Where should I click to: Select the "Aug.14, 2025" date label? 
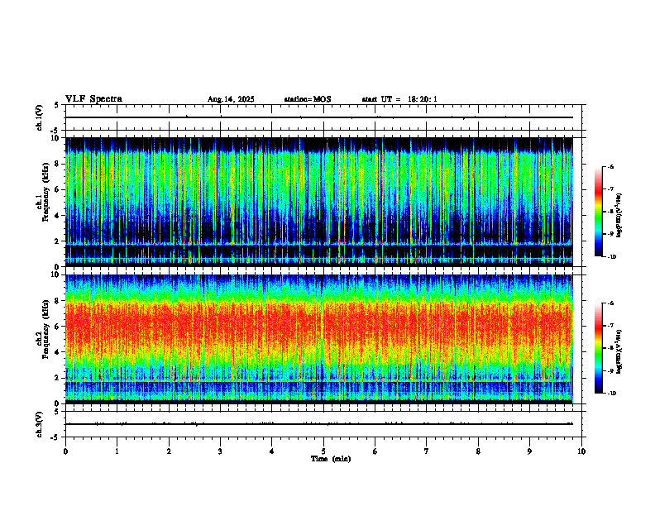pyautogui.click(x=231, y=99)
